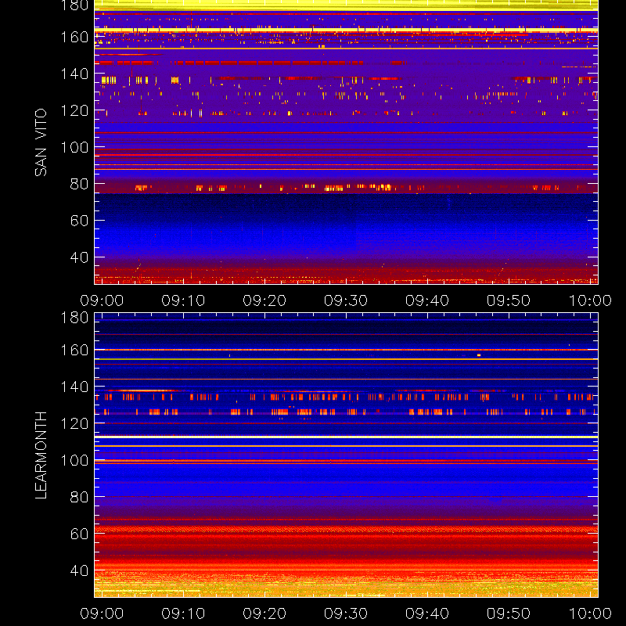626x626 pixels.
Task: Click 09:20 on the Learmonth time axis
Action: coord(264,613)
